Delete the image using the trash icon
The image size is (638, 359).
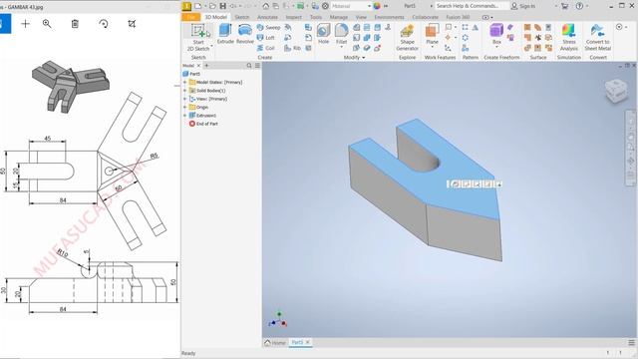click(75, 24)
